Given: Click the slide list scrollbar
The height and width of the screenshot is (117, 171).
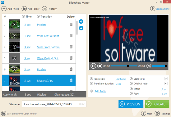Looking at the screenshot, I should point(77,28).
